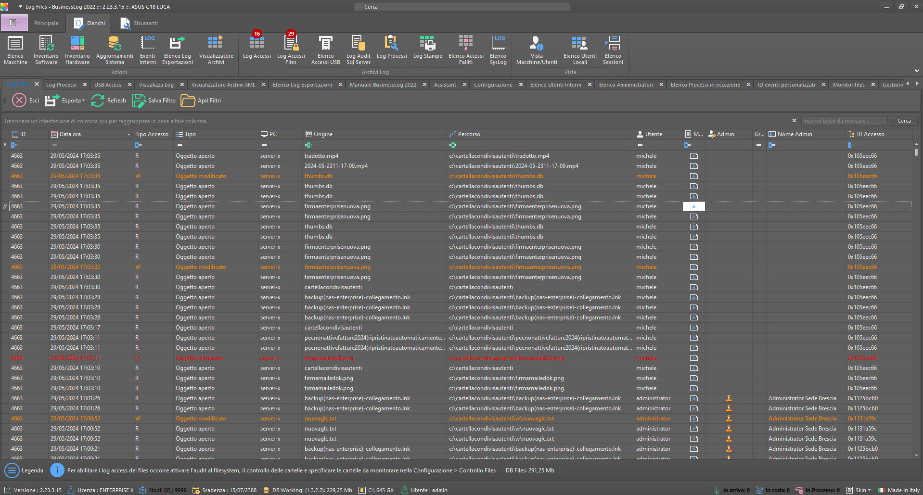The height and width of the screenshot is (495, 923).
Task: Expand the Esporta dropdown
Action: pos(83,101)
